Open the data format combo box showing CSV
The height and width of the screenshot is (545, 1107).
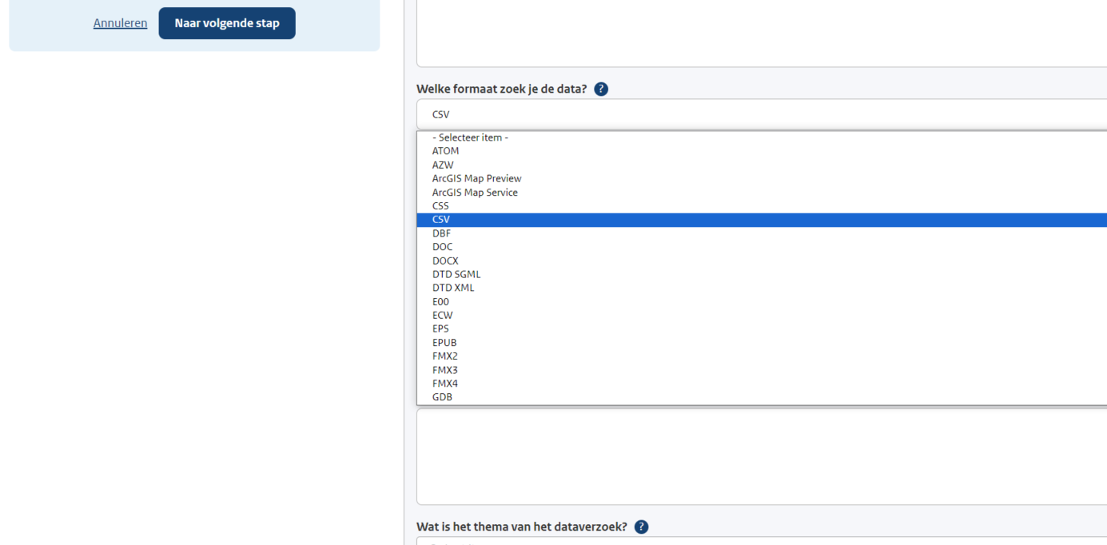coord(761,114)
